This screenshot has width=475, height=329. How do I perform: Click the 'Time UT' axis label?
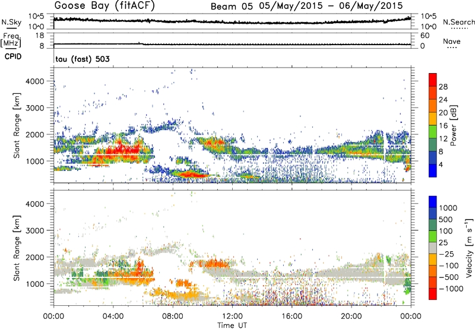[232, 325]
